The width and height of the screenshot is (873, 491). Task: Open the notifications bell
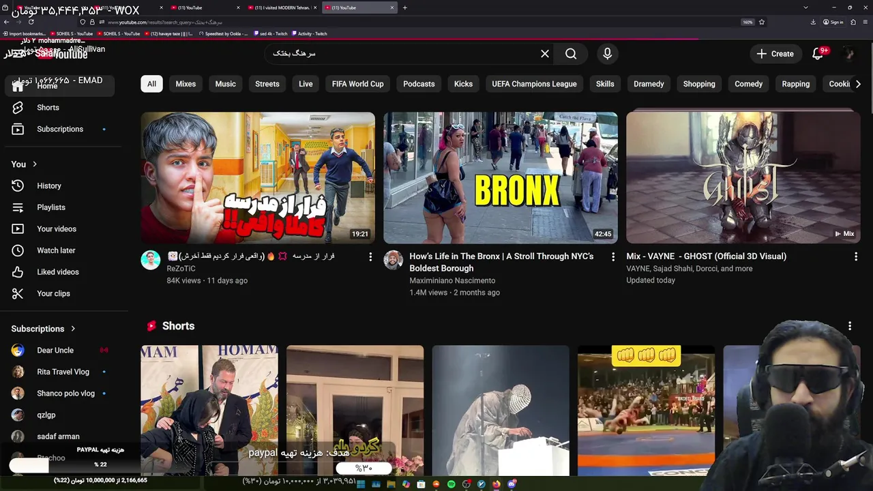818,54
